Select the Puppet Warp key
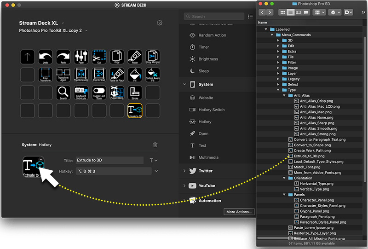368x249 pixels. (117, 93)
